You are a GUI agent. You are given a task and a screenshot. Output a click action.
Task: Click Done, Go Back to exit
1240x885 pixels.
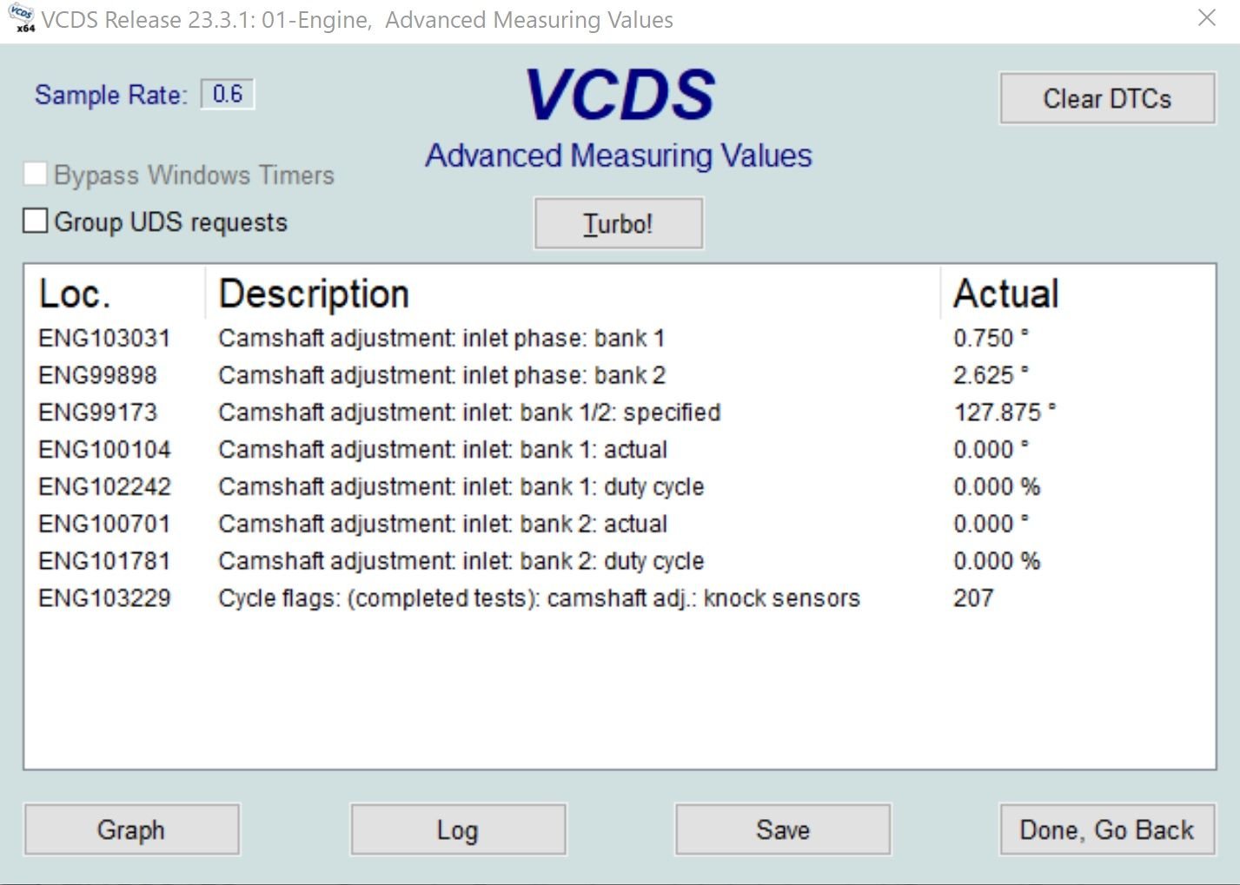1106,829
